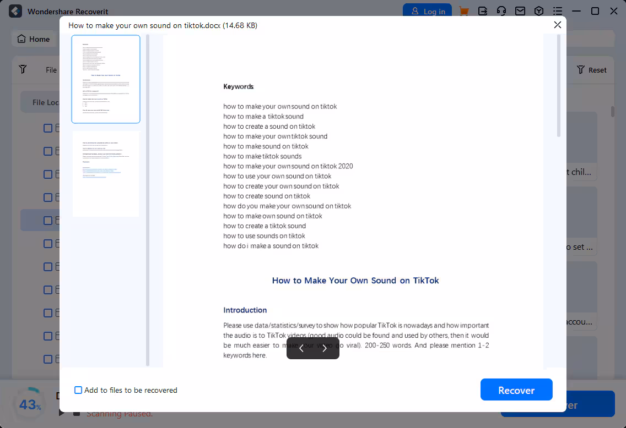Click the 'how to make a tiktok sound' line

pos(263,117)
